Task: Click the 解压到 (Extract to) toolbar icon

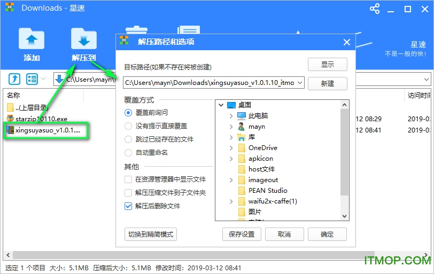Action: pos(83,40)
